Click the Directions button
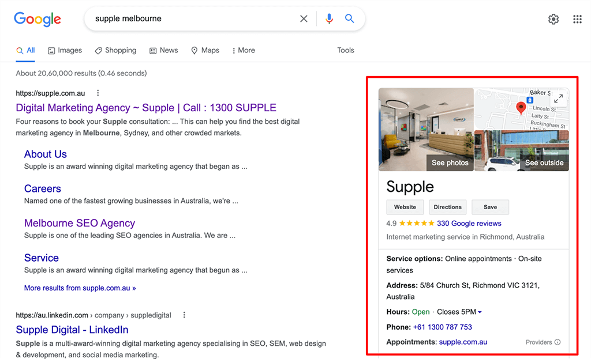This screenshot has width=591, height=359. [x=448, y=207]
